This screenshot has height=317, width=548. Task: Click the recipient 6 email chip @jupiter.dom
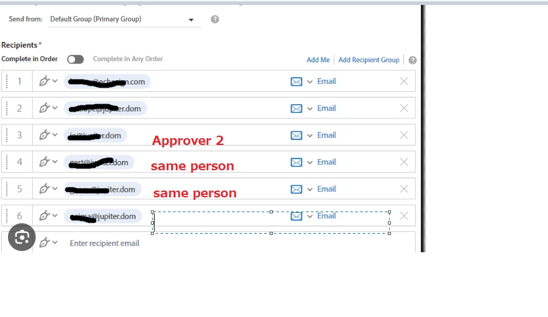tap(103, 216)
